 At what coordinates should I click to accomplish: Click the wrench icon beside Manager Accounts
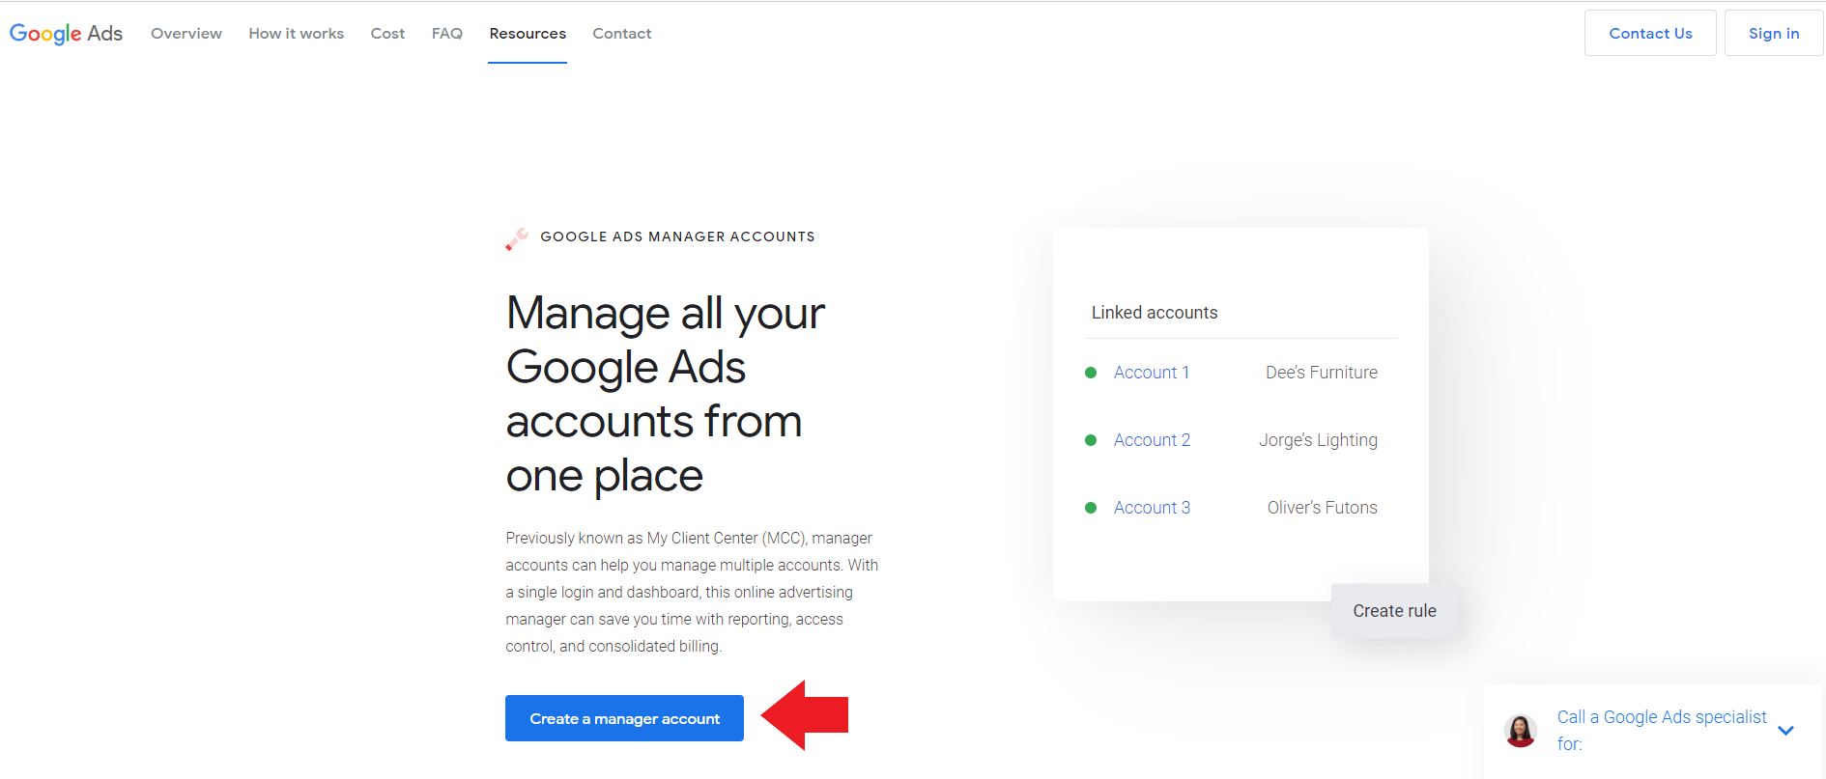click(517, 238)
